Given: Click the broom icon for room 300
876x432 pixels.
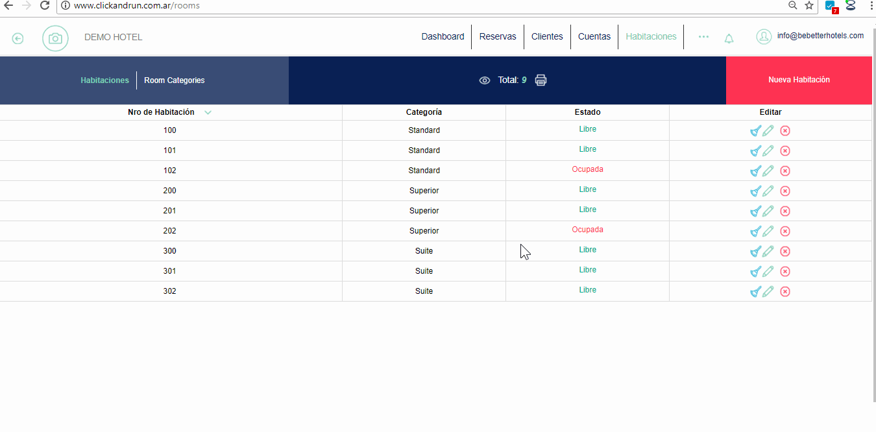Looking at the screenshot, I should pyautogui.click(x=755, y=252).
